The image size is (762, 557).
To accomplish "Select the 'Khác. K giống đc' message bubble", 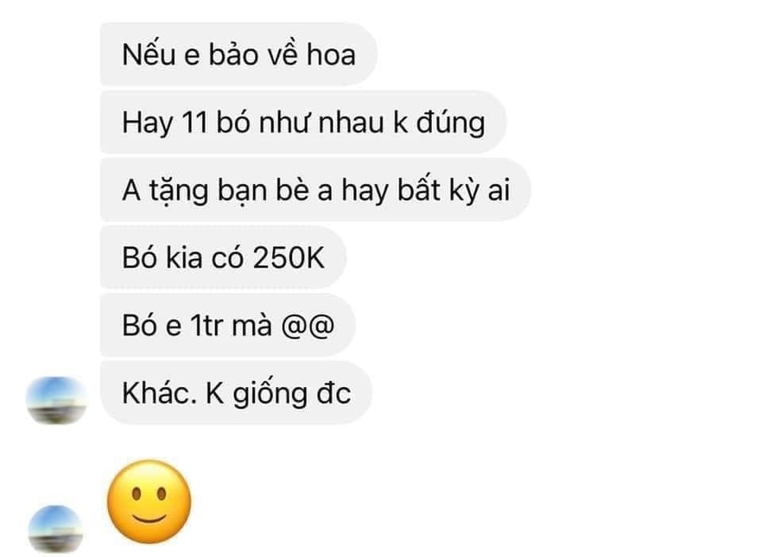I will [x=235, y=393].
